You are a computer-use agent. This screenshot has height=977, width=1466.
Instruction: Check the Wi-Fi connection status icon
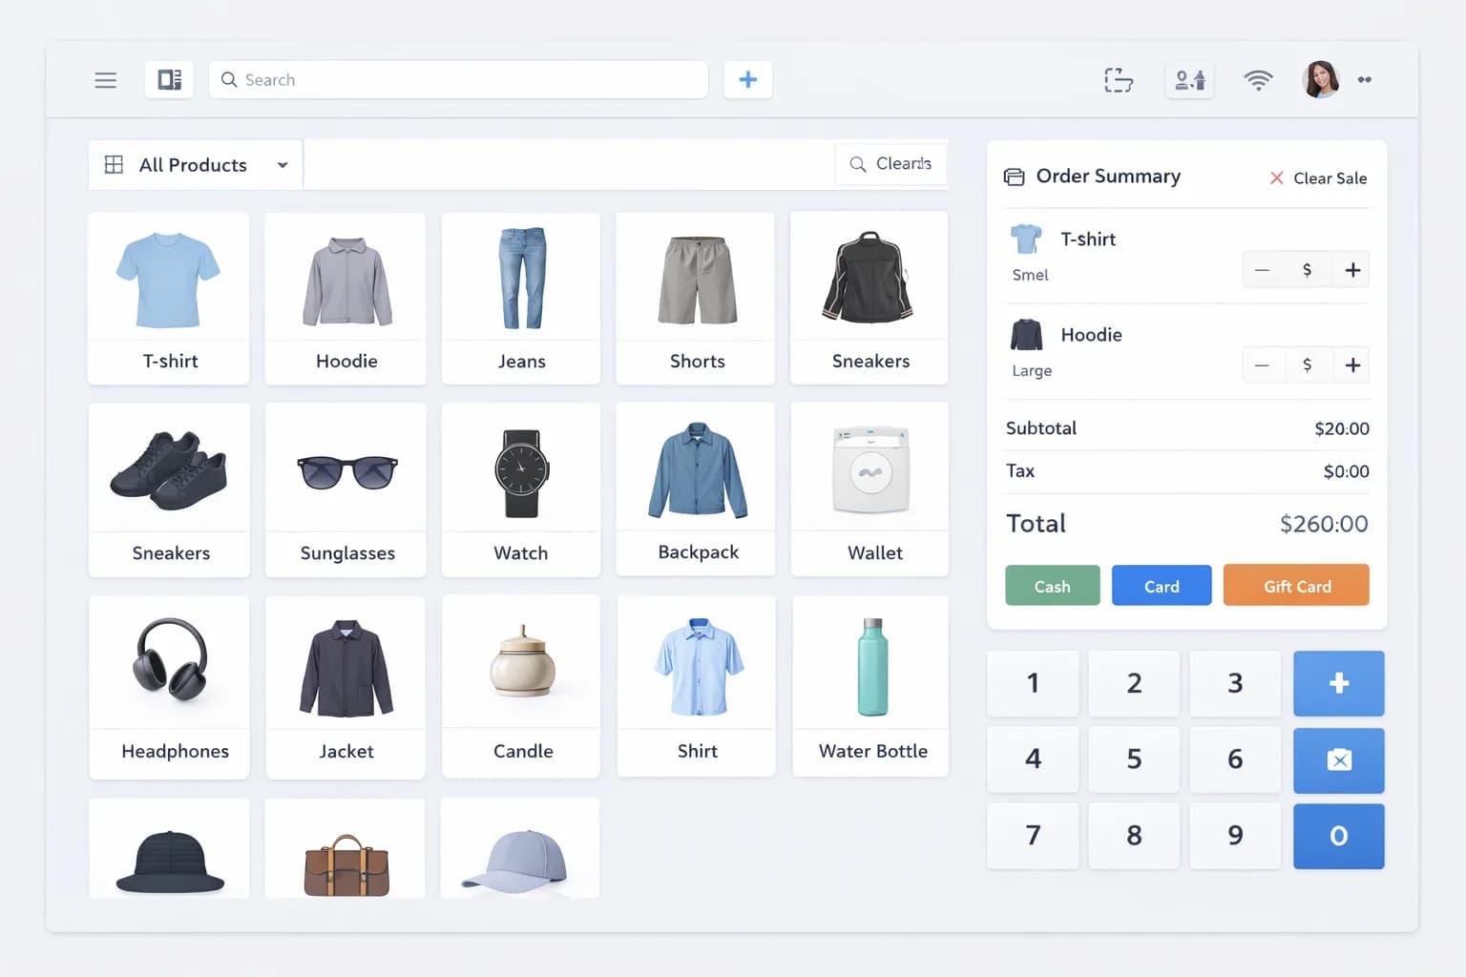tap(1258, 80)
